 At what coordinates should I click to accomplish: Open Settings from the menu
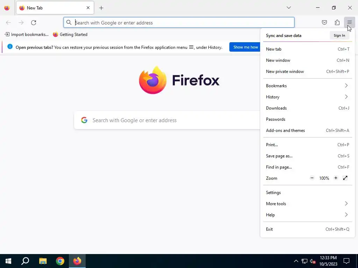click(308, 193)
